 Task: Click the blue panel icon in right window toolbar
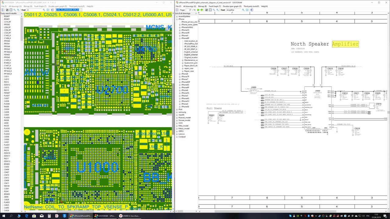252,10
